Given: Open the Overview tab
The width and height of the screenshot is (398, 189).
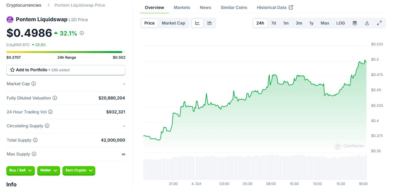Looking at the screenshot, I should (x=154, y=8).
